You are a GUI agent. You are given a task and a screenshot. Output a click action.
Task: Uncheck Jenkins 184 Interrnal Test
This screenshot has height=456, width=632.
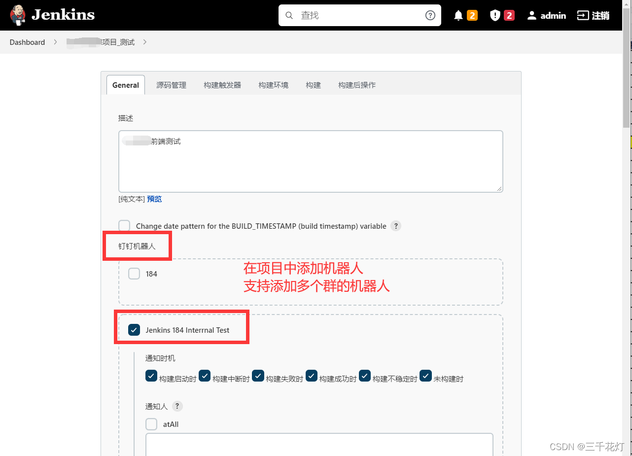[x=134, y=330]
